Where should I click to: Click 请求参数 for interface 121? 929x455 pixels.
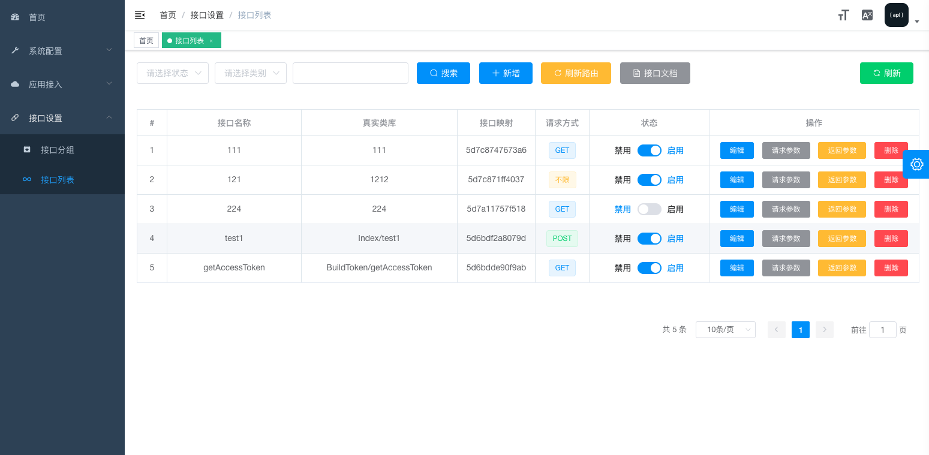point(786,180)
